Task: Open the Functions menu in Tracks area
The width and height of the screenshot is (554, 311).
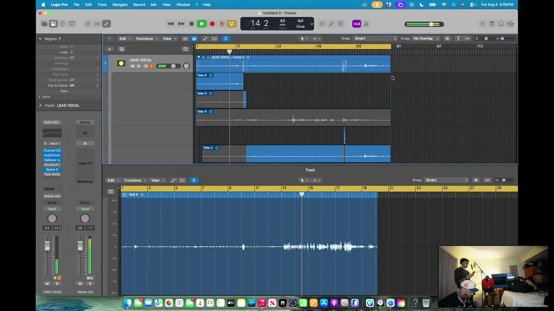Action: (x=147, y=38)
